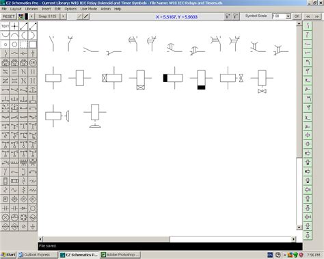The width and height of the screenshot is (324, 259).
Task: Click the pin-with-plus icon near Symbol Scale
Action: tap(228, 16)
